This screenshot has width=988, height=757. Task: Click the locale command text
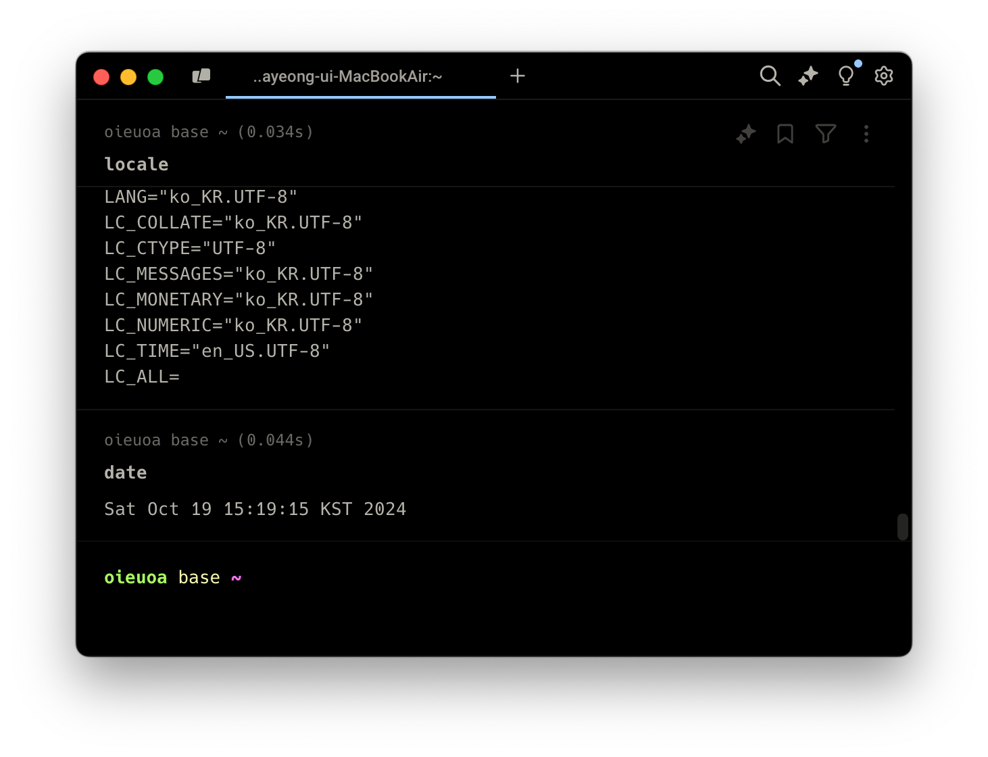[137, 164]
